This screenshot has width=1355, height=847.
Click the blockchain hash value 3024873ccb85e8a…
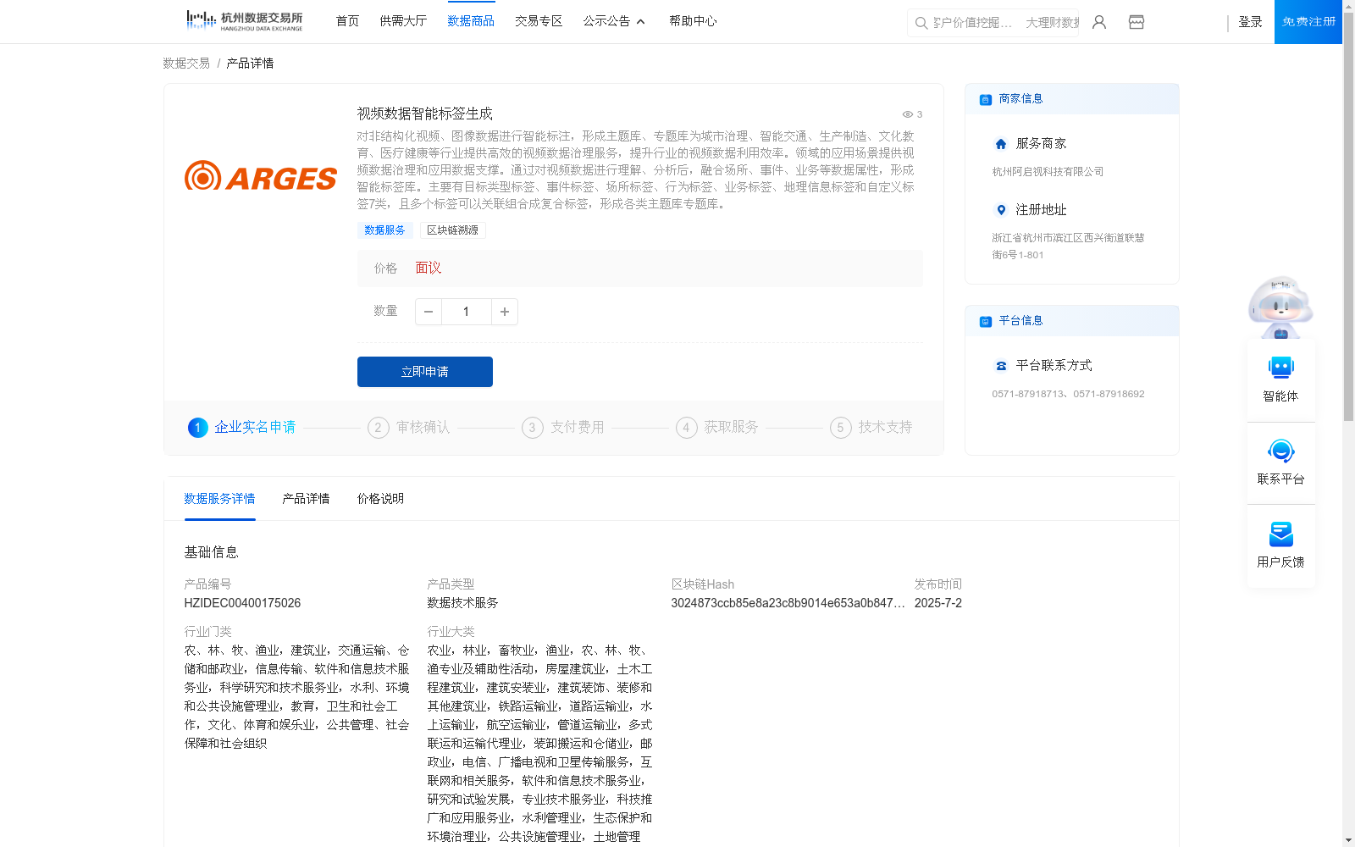788,603
